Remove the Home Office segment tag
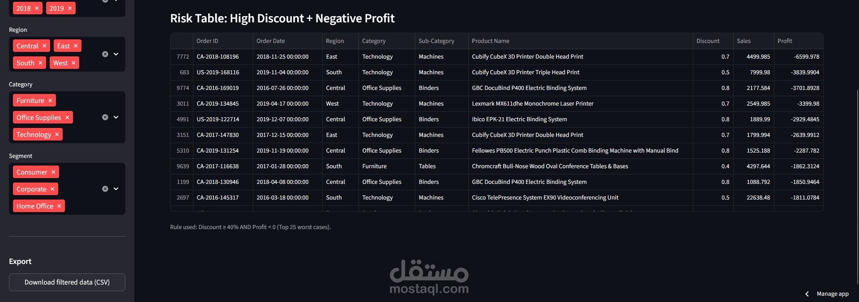 pos(59,206)
